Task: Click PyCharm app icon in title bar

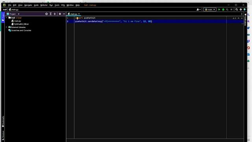Action: click(x=4, y=5)
